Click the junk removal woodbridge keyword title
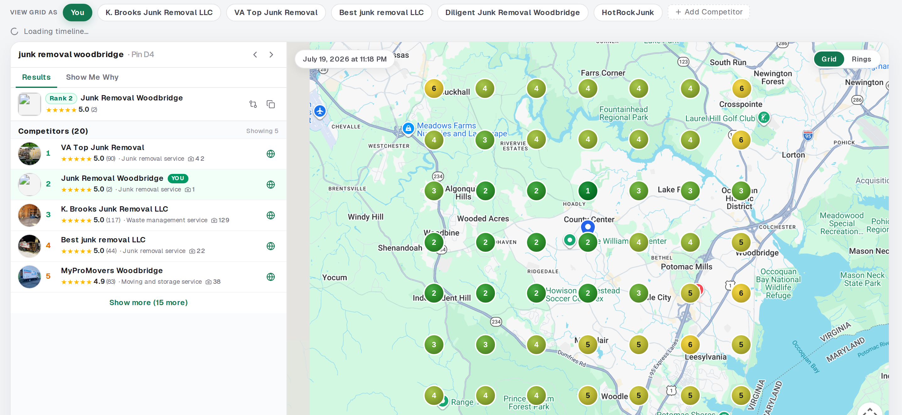The height and width of the screenshot is (415, 902). pos(71,55)
